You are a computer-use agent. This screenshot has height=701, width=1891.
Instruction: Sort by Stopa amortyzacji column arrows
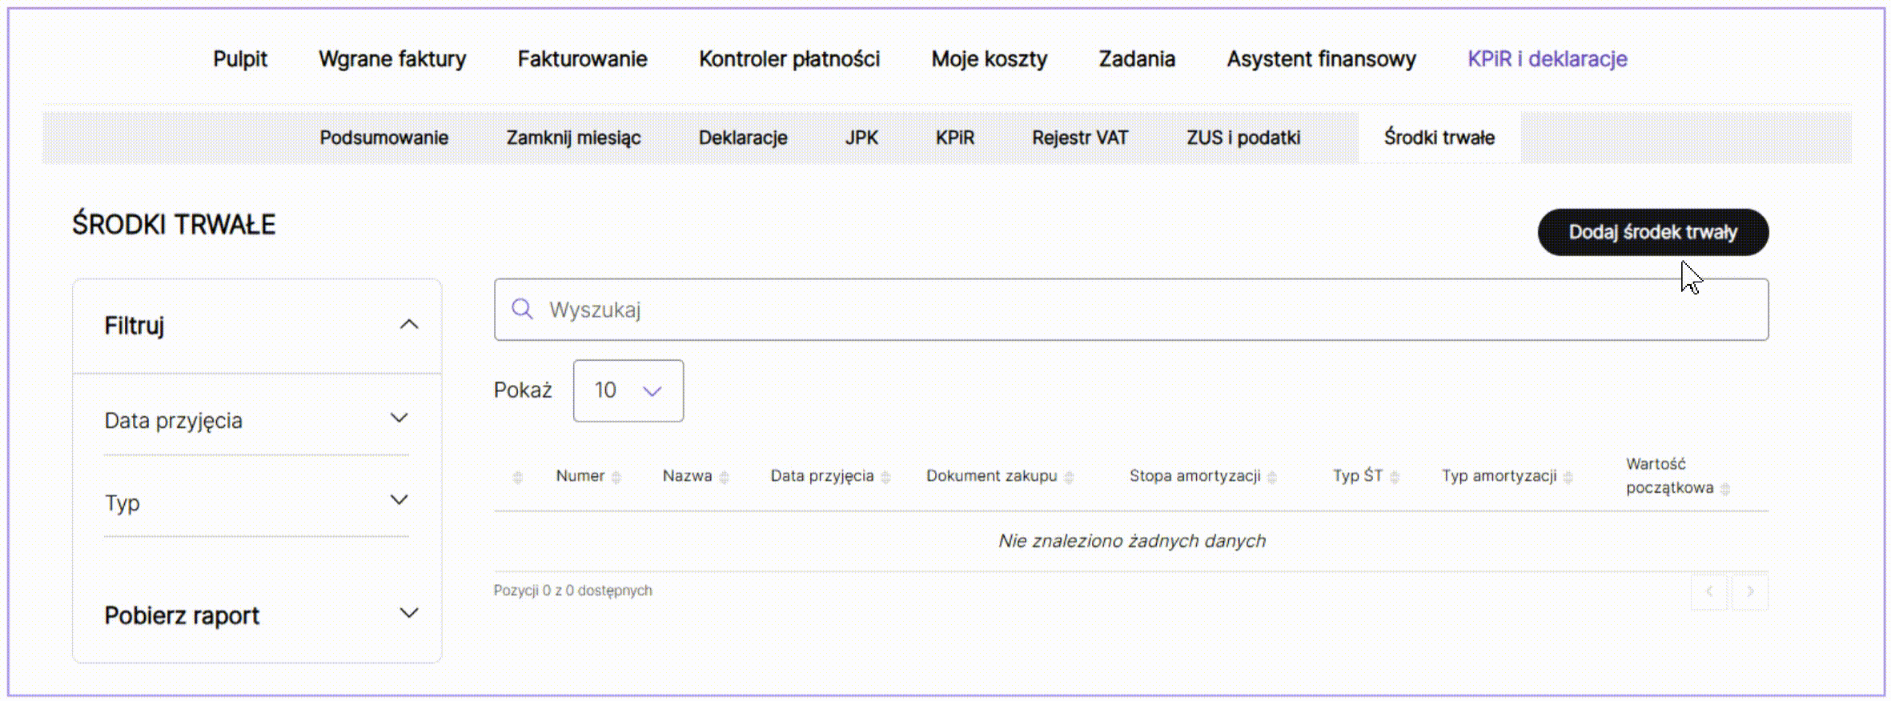[1272, 477]
